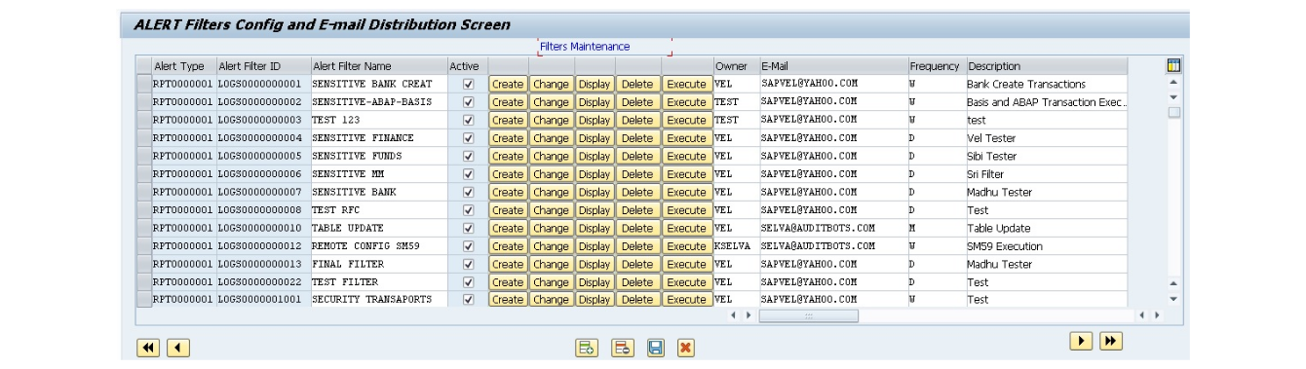The width and height of the screenshot is (1306, 369).
Task: Click the Owner column header
Action: tap(736, 66)
